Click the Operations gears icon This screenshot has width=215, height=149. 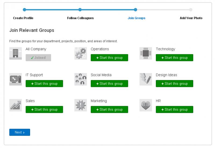click(x=81, y=53)
